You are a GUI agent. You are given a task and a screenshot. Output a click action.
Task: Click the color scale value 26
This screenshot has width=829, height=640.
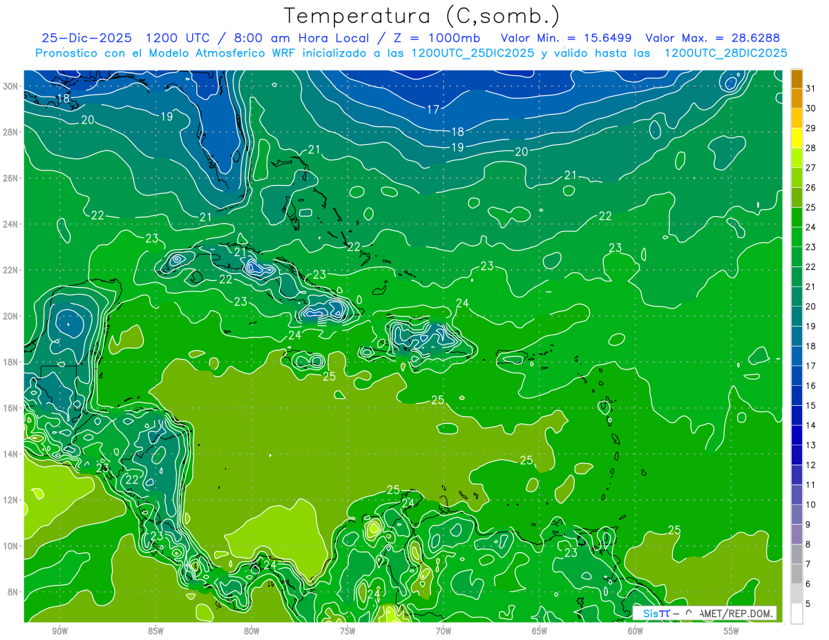point(811,188)
